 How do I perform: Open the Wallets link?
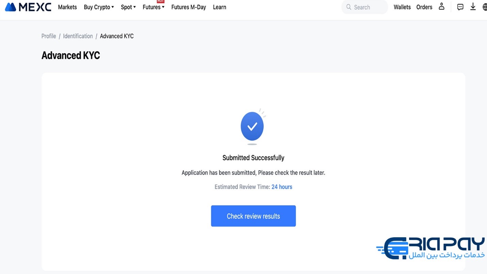402,7
